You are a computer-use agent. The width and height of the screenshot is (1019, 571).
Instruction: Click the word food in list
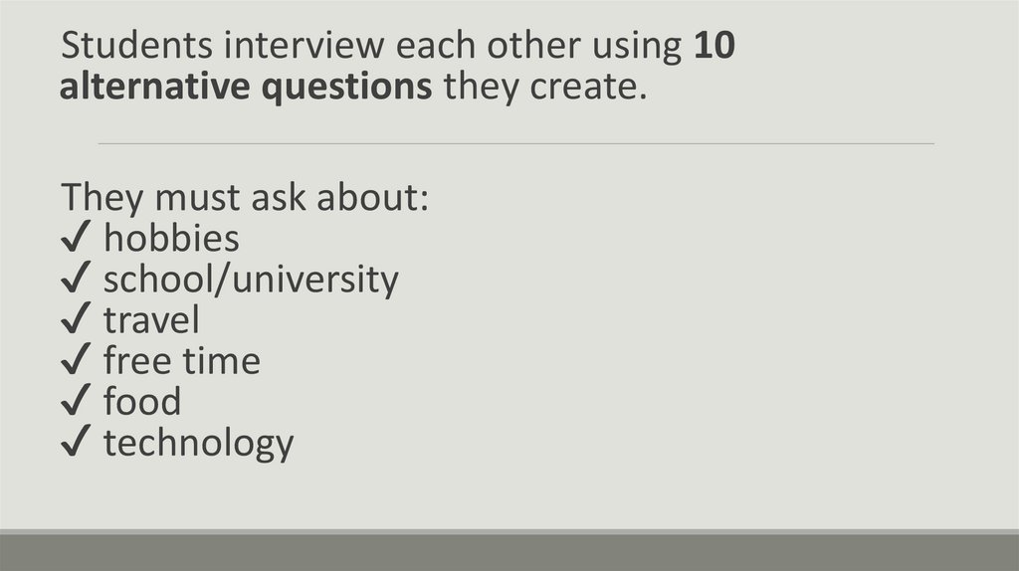tap(142, 402)
